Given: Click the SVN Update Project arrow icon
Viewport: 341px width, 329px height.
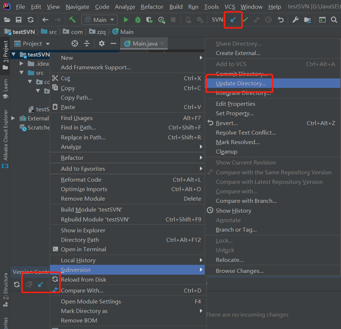Looking at the screenshot, I should click(233, 20).
